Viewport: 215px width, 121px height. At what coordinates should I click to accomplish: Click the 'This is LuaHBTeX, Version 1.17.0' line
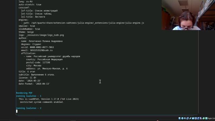49,99
